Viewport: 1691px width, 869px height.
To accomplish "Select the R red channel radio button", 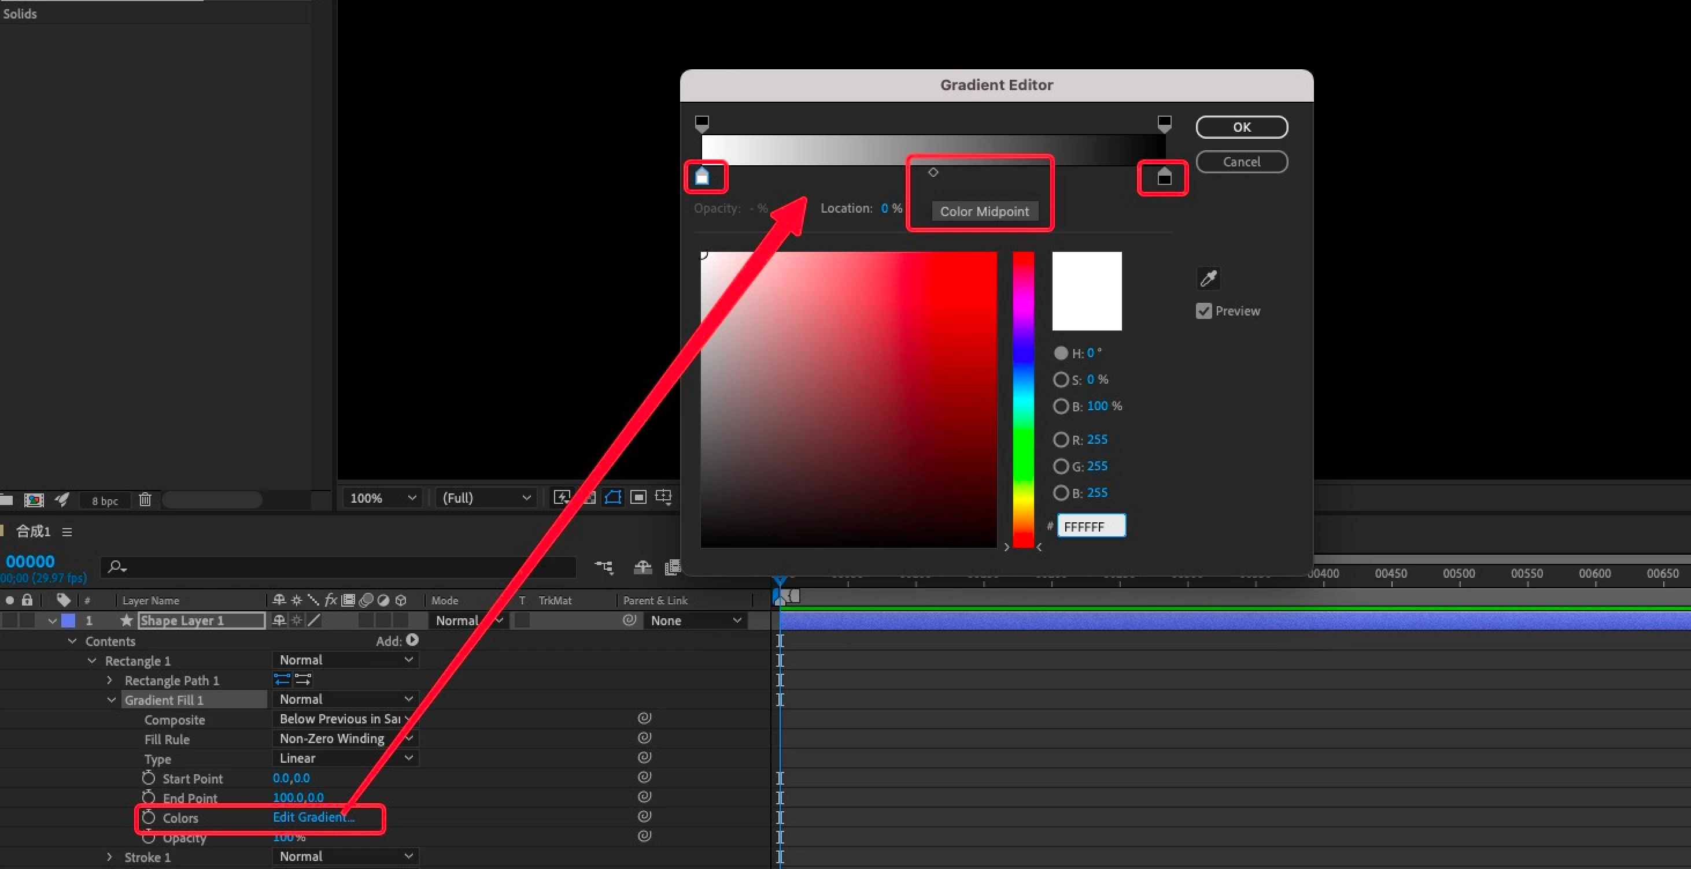I will [x=1061, y=440].
